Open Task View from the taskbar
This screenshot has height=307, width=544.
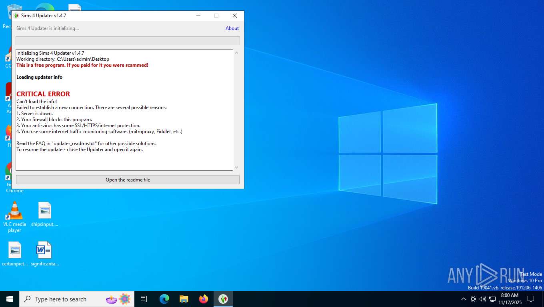coord(144,299)
